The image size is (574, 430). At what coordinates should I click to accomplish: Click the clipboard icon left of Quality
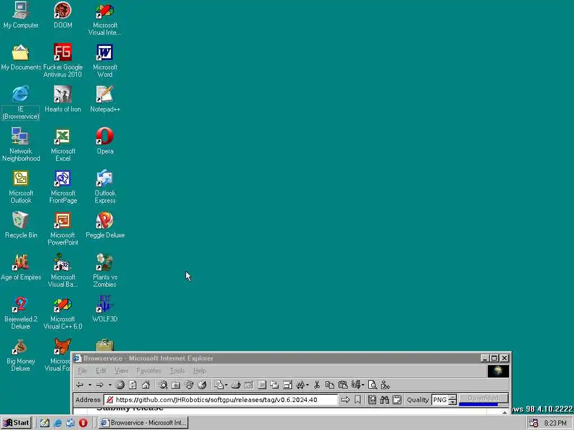tap(397, 400)
